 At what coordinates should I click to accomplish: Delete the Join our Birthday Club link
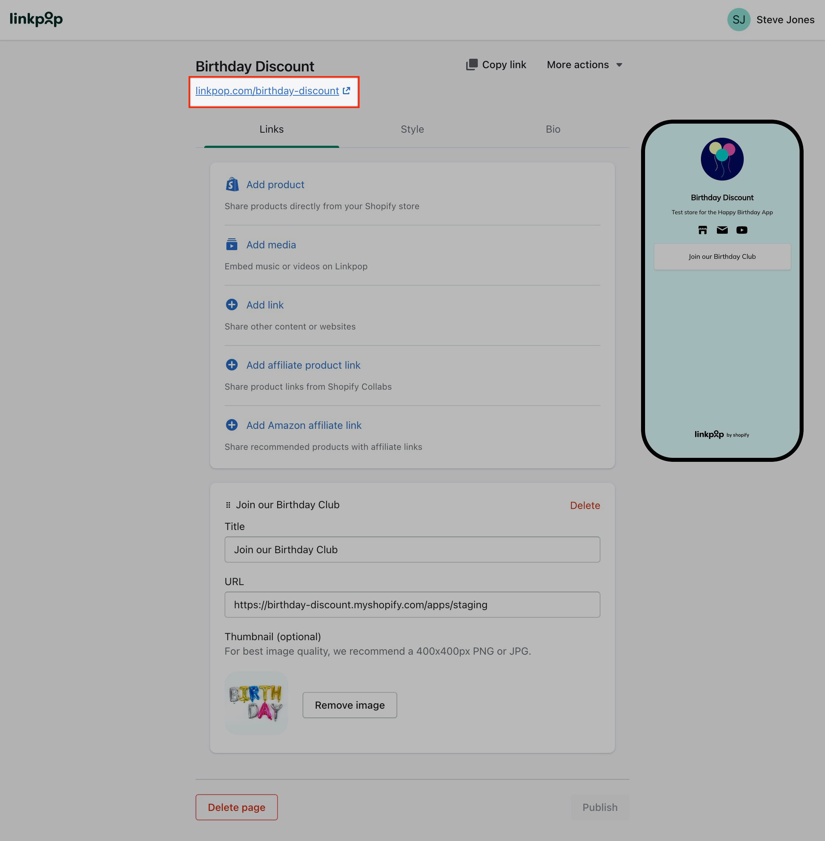coord(585,505)
